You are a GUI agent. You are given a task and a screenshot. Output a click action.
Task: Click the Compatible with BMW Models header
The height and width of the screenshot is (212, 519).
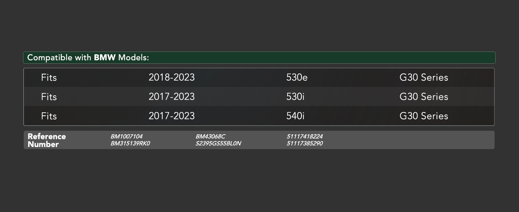pos(259,58)
